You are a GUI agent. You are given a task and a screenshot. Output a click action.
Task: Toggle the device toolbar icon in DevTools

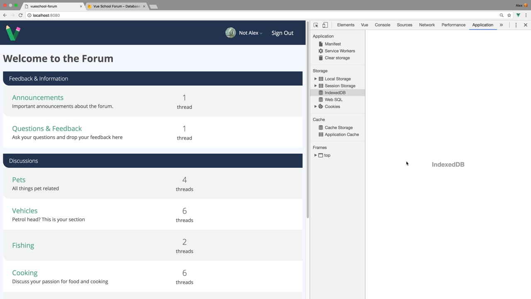coord(325,25)
